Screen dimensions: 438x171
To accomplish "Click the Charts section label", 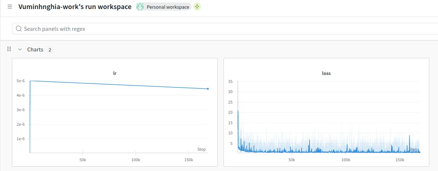I will click(x=35, y=49).
